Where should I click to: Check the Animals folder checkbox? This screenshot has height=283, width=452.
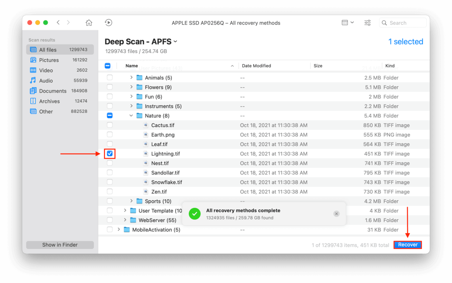[110, 78]
